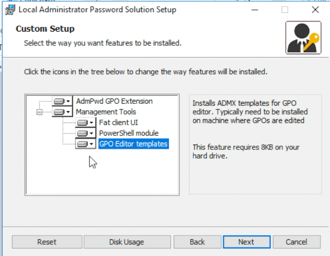Click the cursor arrow area inside the feature tree
This screenshot has height=256, width=330.
[x=92, y=162]
